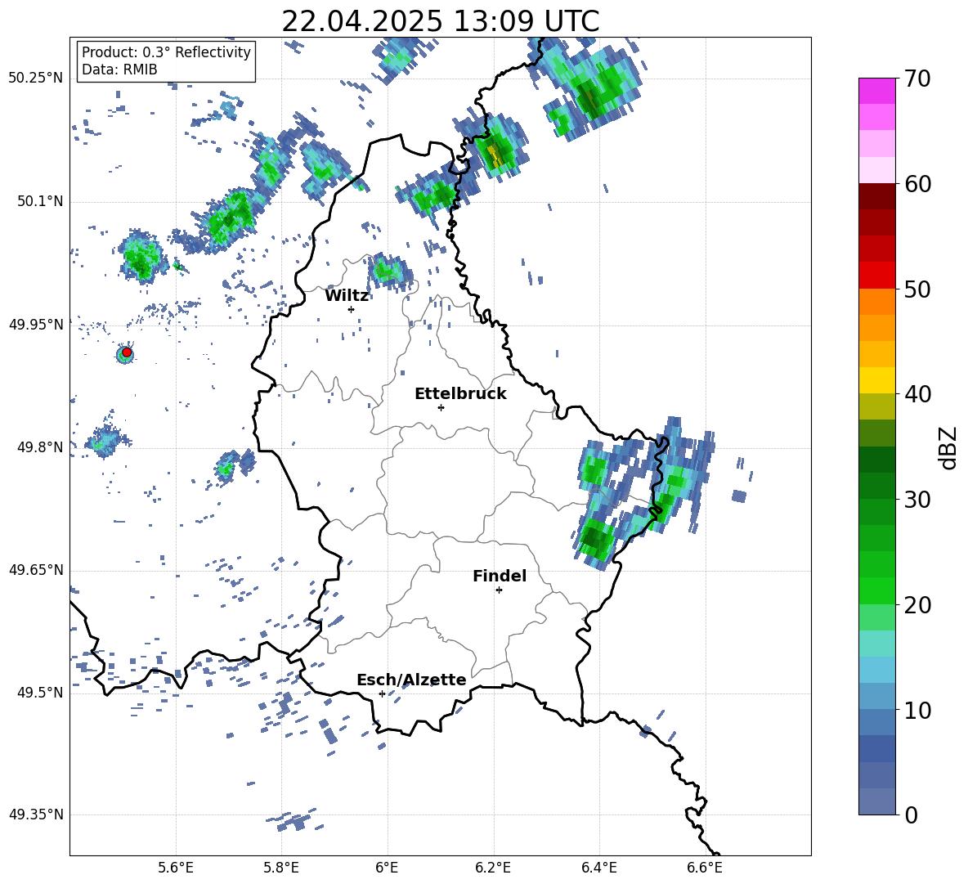Click the 40 value on the colorbar
The image size is (968, 884).
[x=918, y=394]
